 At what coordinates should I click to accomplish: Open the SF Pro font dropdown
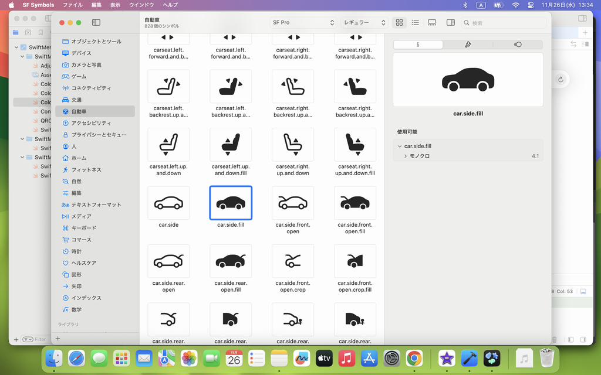303,23
